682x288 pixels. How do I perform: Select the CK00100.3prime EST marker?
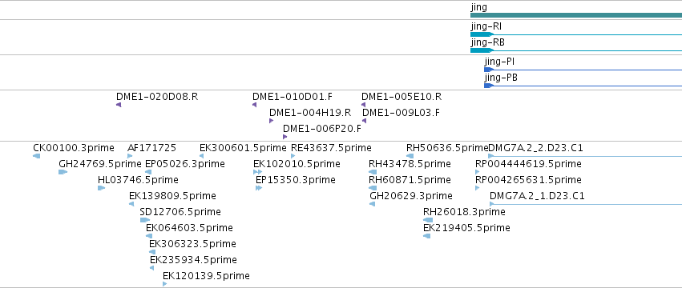pos(37,156)
